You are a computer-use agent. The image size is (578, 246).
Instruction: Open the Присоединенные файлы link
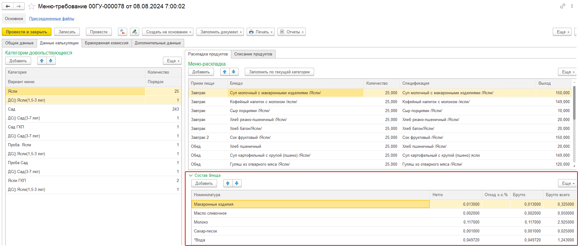point(51,18)
